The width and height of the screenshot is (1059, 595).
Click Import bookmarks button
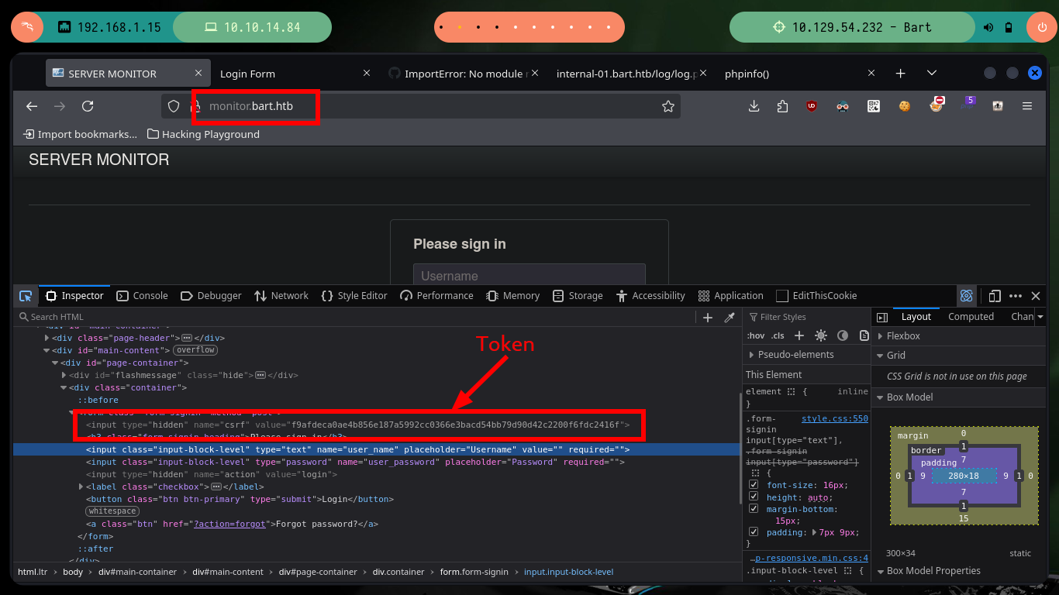(x=81, y=134)
